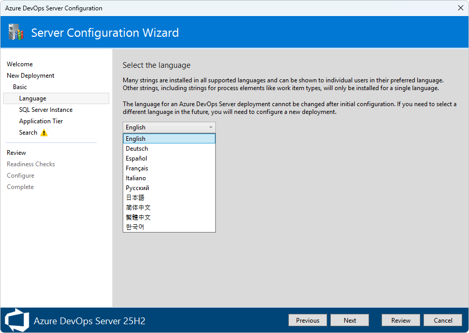
Task: Select English from the language list
Action: (x=169, y=139)
